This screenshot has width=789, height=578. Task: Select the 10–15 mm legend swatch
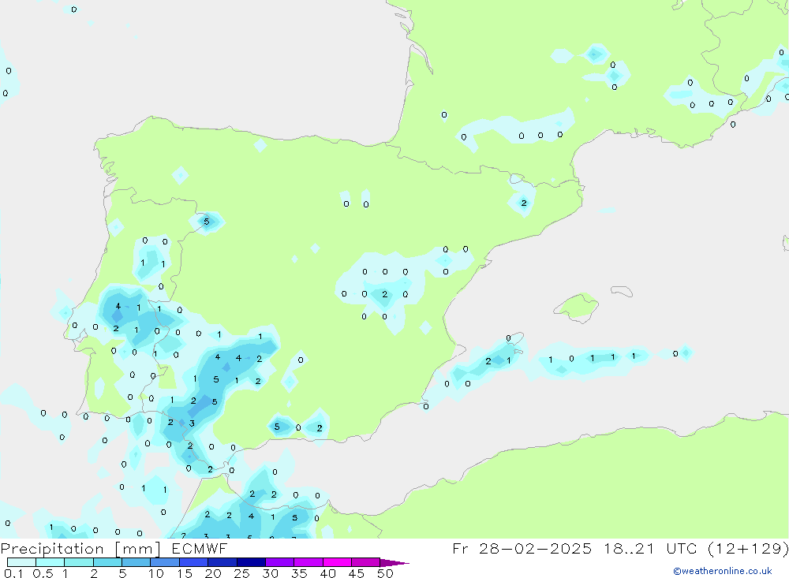coord(165,562)
